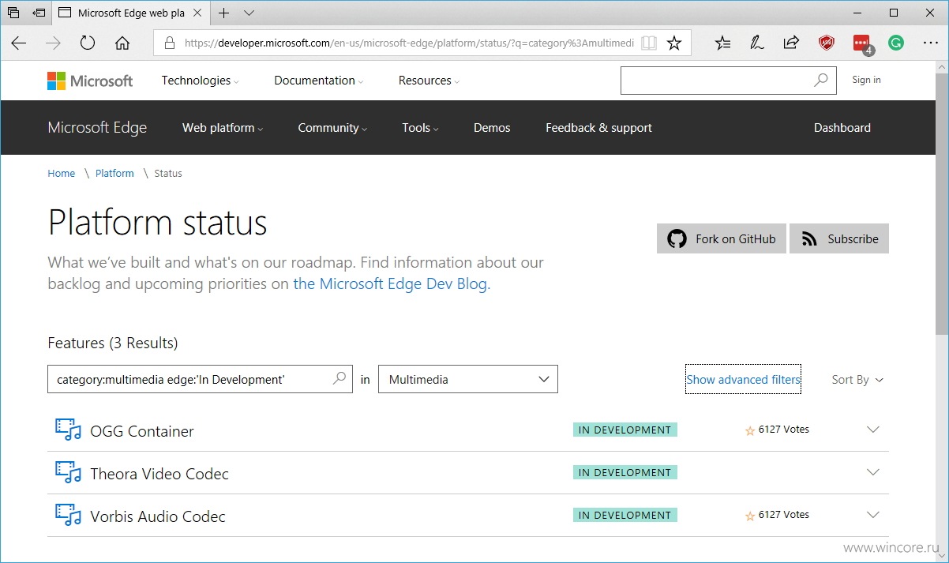Open the Community menu

332,128
